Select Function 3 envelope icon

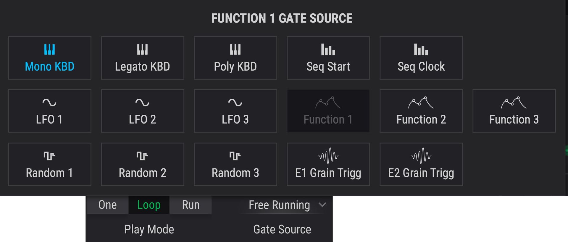514,102
